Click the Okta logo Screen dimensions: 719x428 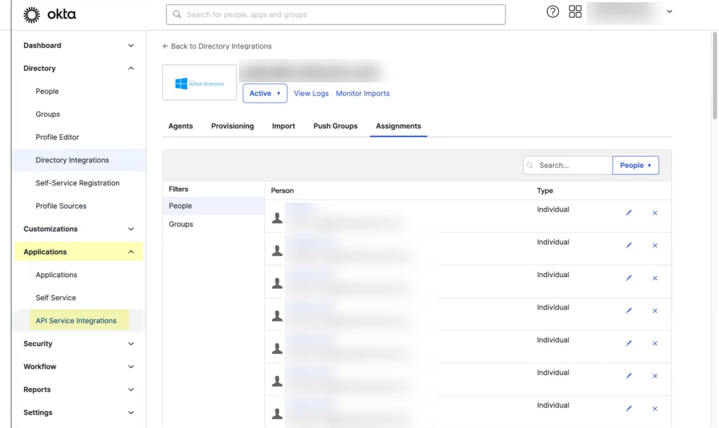[x=50, y=15]
